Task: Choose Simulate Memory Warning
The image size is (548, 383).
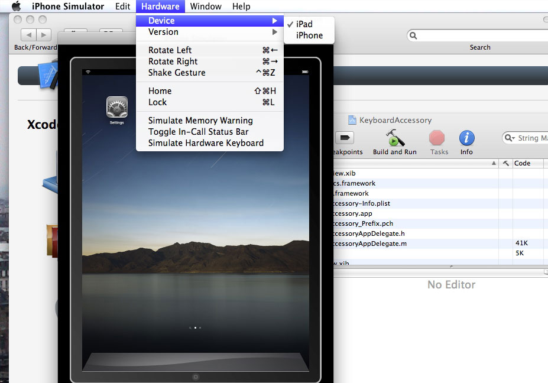Action: 210,120
